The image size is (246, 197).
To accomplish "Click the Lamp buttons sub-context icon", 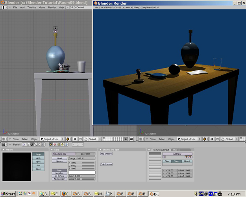I will (x=51, y=145).
